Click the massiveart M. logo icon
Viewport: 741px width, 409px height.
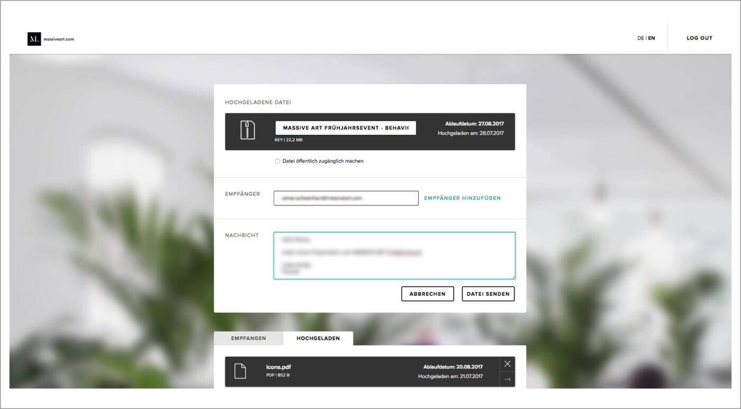[34, 39]
